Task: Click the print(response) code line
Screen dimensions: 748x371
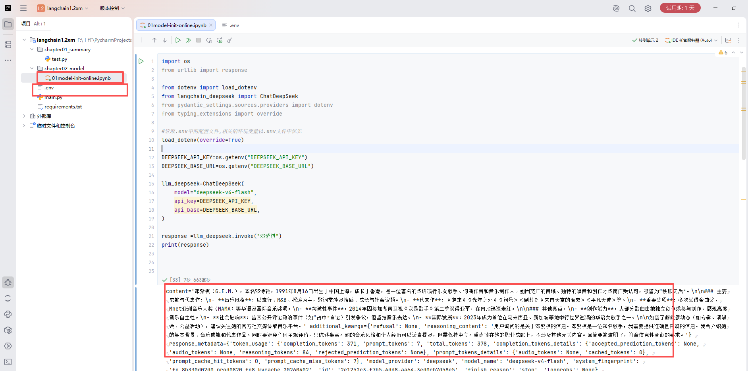Action: pos(185,245)
